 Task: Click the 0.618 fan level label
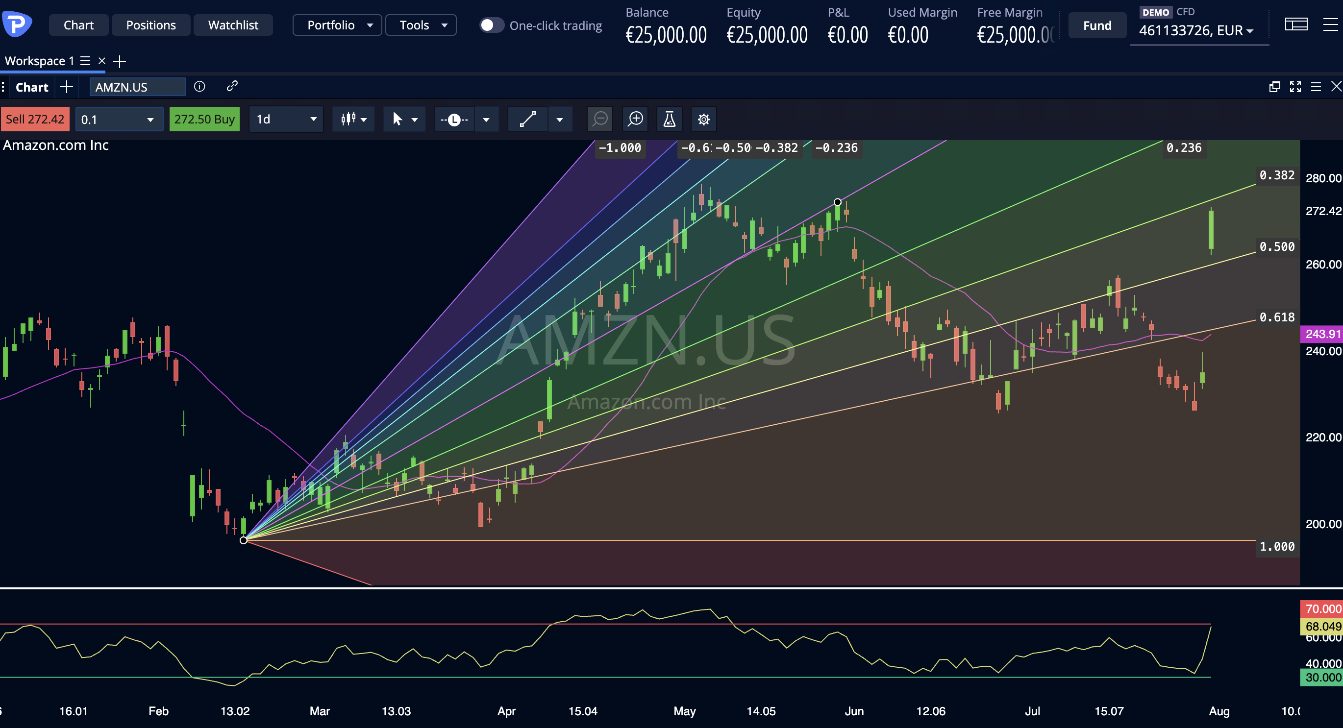[x=1277, y=317]
